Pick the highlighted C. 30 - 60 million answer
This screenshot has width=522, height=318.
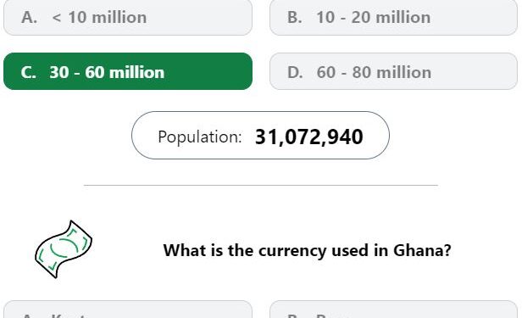pyautogui.click(x=128, y=71)
